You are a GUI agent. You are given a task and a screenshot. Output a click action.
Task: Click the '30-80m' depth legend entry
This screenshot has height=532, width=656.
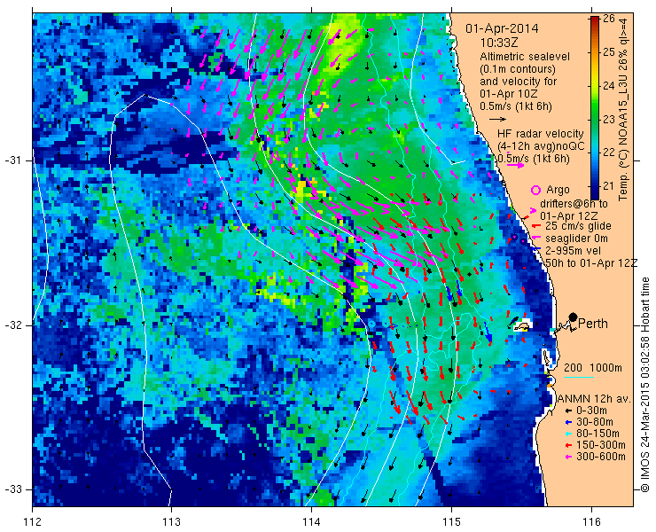coord(595,422)
